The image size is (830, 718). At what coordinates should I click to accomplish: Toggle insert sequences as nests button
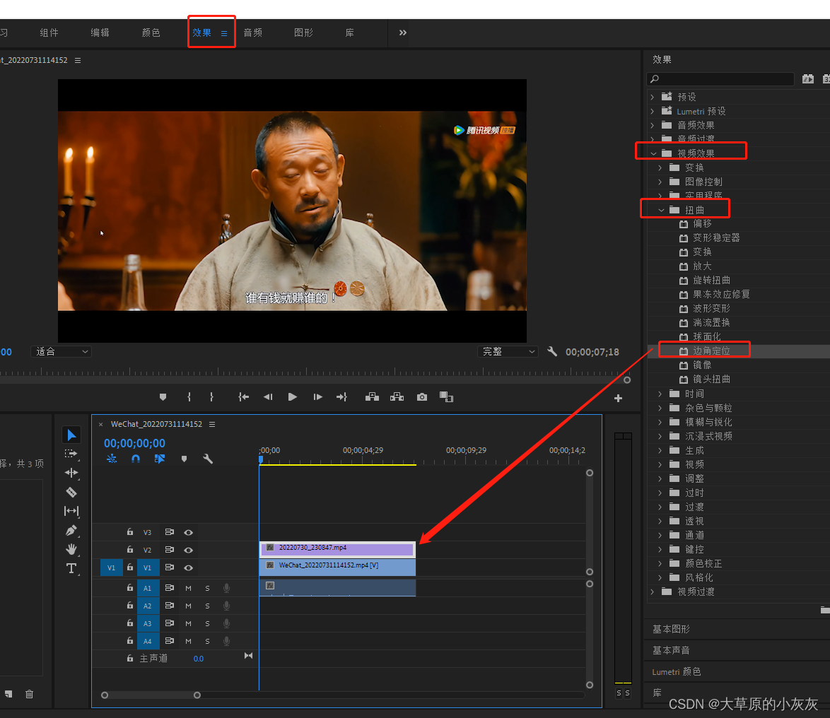pyautogui.click(x=112, y=459)
